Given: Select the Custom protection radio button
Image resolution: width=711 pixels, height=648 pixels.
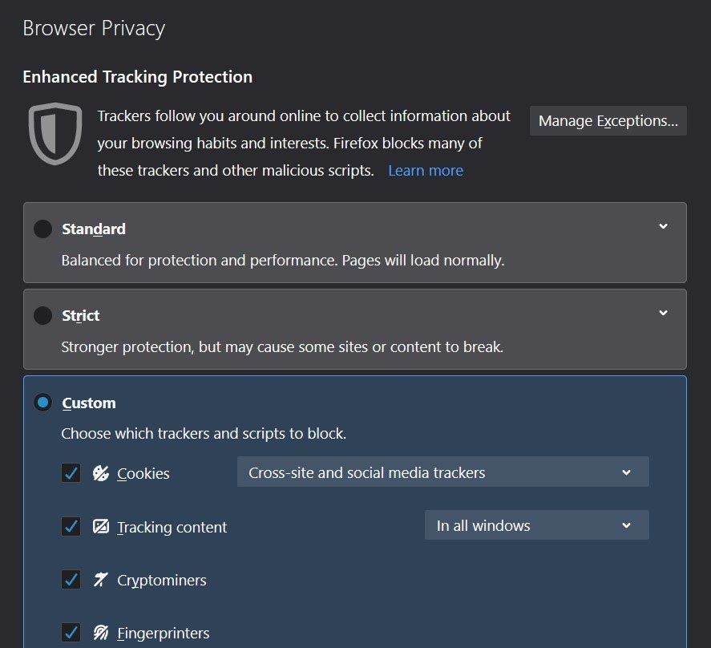Looking at the screenshot, I should tap(42, 403).
